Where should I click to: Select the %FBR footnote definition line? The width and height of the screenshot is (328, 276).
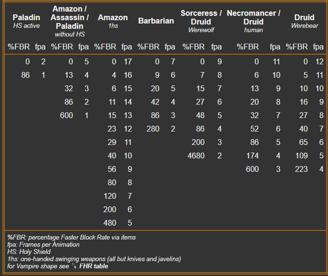point(72,237)
